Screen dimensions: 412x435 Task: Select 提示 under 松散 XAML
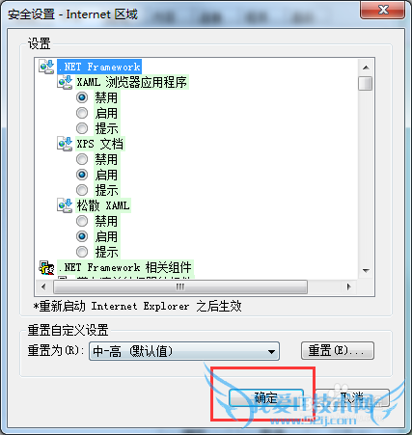pyautogui.click(x=82, y=252)
